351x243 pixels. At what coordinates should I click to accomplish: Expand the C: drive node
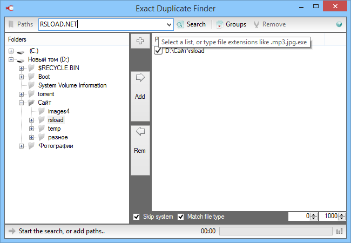pyautogui.click(x=11, y=51)
